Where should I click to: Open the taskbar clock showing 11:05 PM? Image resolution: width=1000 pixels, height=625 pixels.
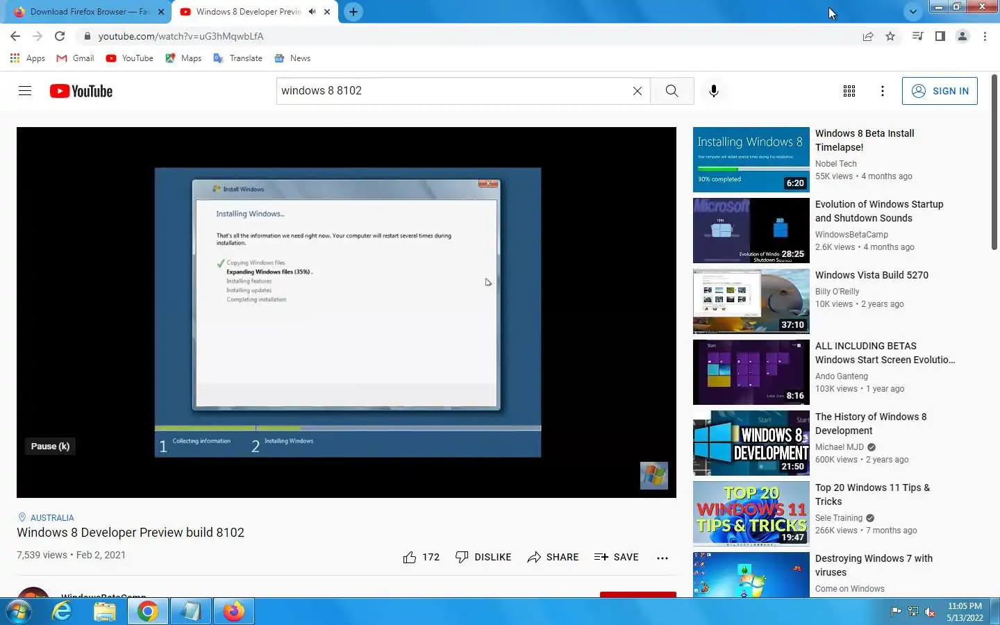[x=965, y=612]
